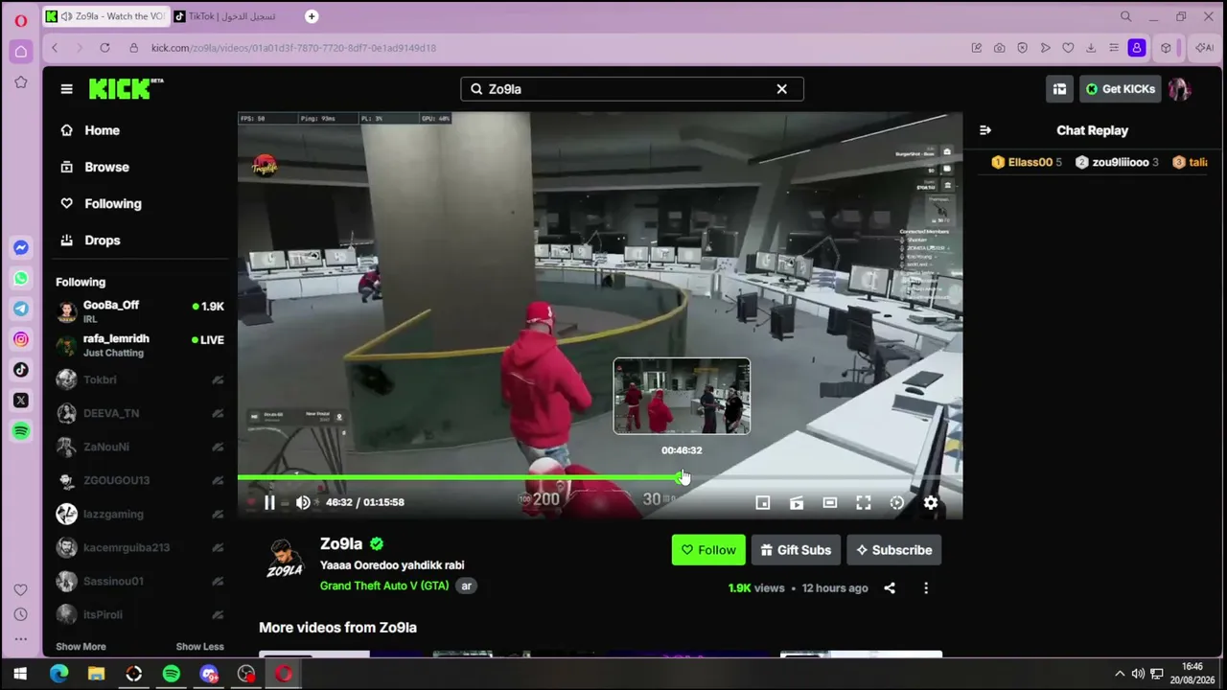Open the user profile avatar menu
Viewport: 1227px width, 690px height.
pyautogui.click(x=1179, y=89)
